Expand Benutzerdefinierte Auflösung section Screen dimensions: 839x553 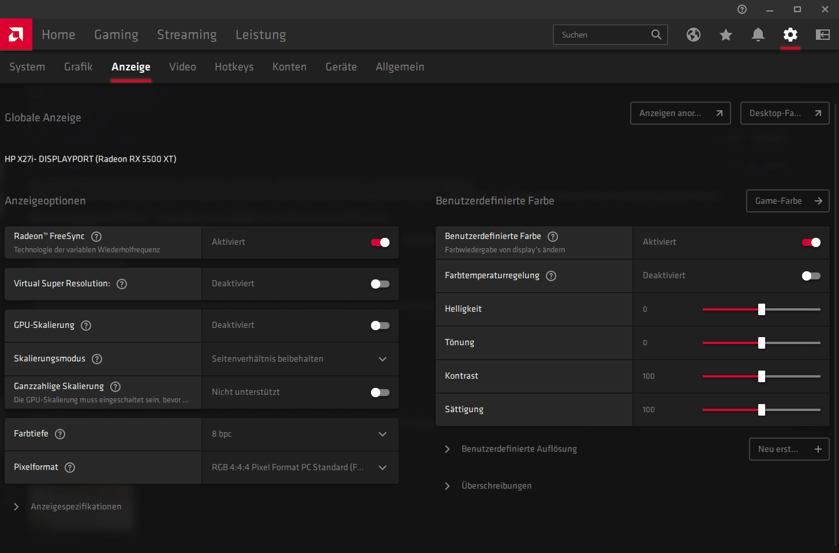[511, 449]
